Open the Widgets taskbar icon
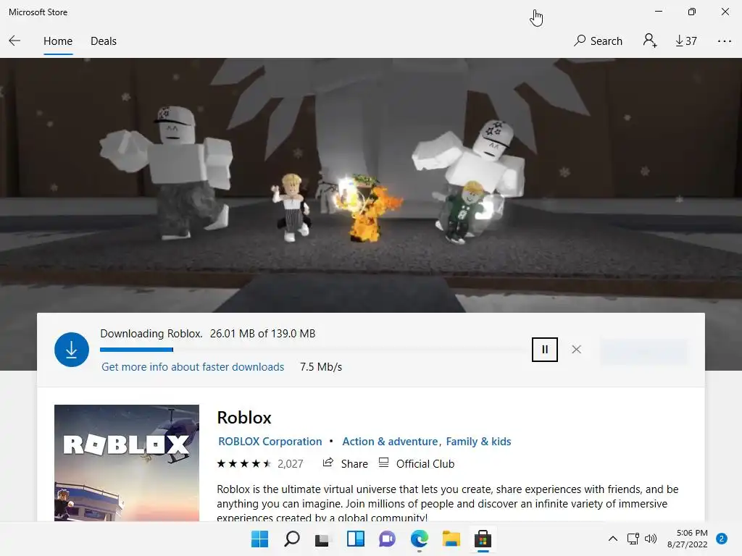Screen dimensions: 742x556 (355, 539)
